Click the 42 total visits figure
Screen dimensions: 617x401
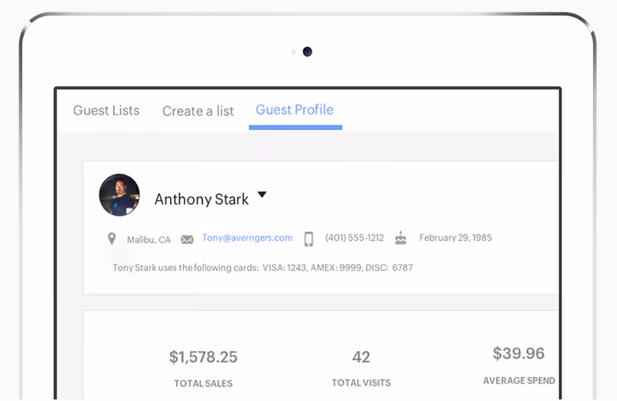(362, 357)
